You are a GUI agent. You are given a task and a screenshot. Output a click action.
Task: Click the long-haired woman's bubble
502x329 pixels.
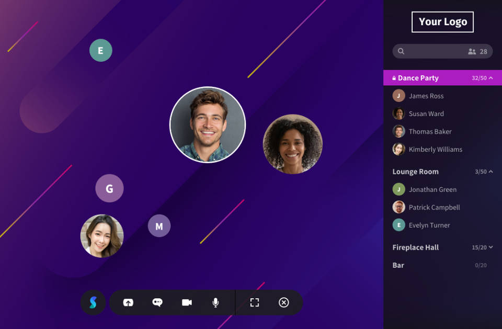point(102,236)
